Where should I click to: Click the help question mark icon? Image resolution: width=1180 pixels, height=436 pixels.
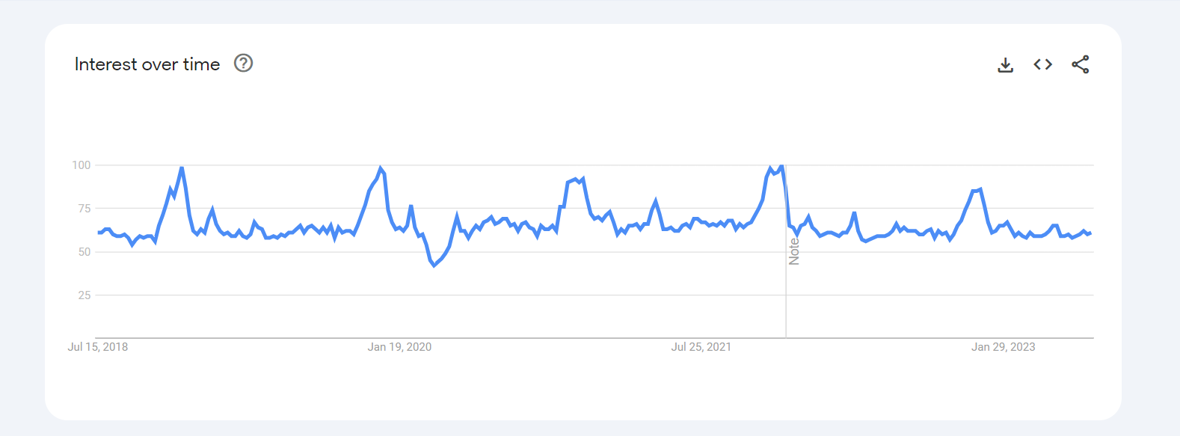click(244, 64)
